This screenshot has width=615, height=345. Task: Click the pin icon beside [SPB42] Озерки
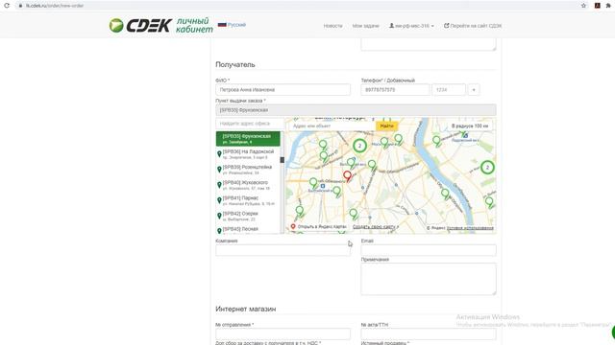tap(219, 216)
